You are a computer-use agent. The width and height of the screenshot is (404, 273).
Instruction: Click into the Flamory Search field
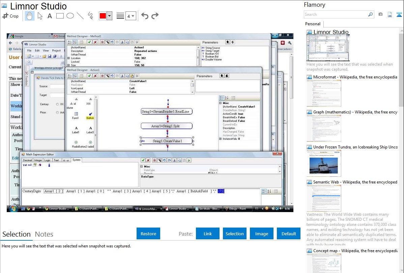336,14
